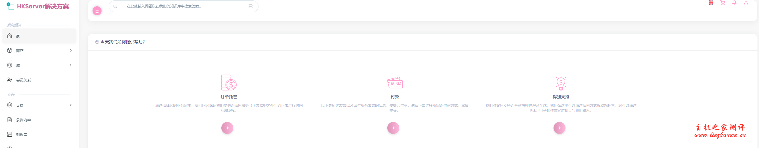Image resolution: width=759 pixels, height=148 pixels.
Task: Open 公告内容 in the sidebar
Action: click(x=23, y=120)
